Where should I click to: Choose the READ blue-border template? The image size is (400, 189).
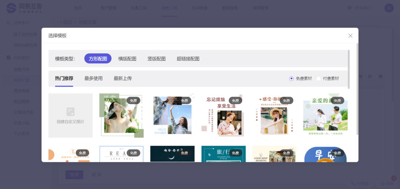(121, 154)
